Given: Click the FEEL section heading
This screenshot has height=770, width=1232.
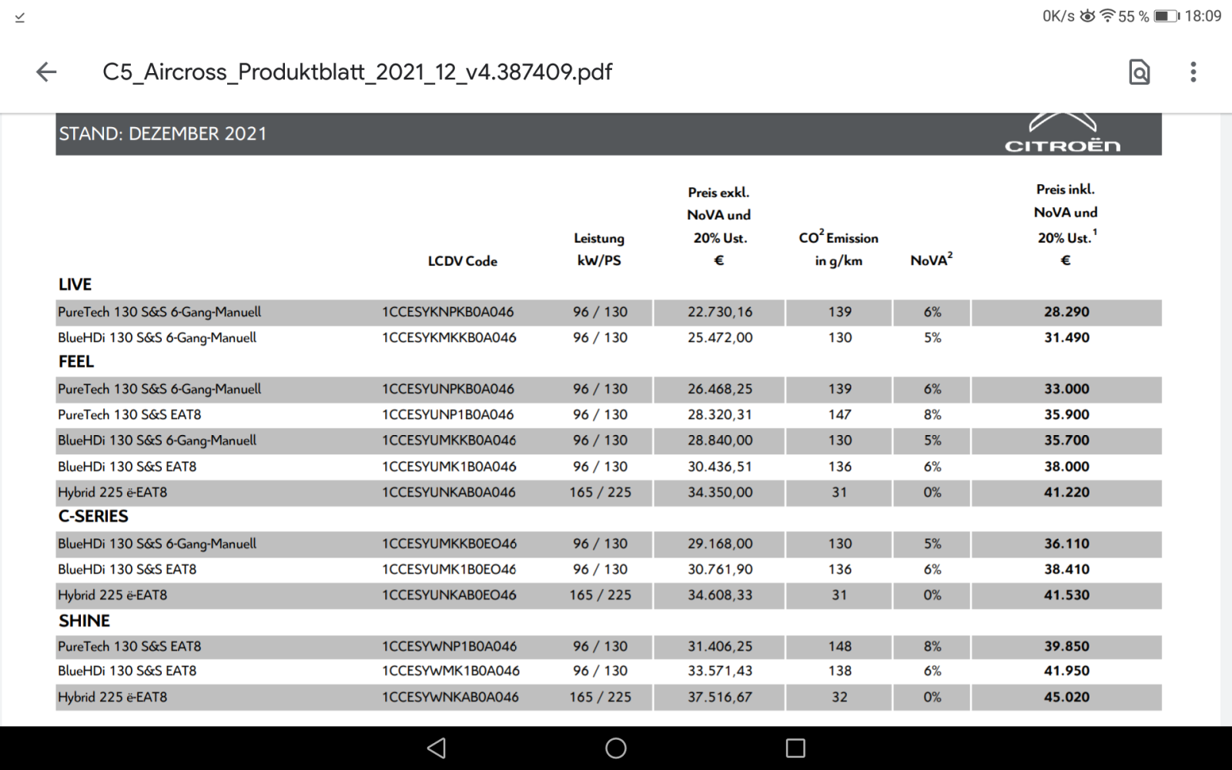Looking at the screenshot, I should click(75, 362).
